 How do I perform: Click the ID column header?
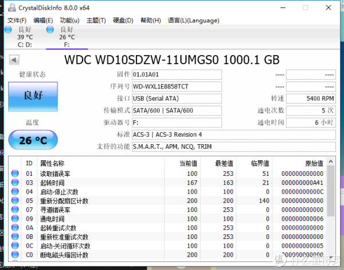coord(29,163)
